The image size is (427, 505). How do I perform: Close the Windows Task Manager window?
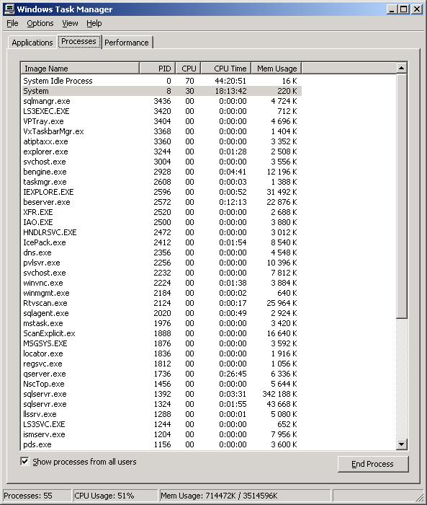(417, 9)
